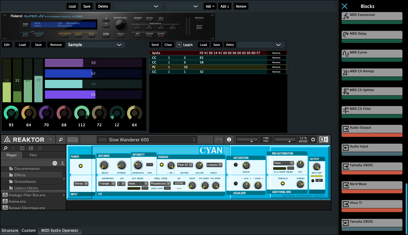Click the Reaktor tape recorder icon
This screenshot has height=235, width=408.
(x=219, y=140)
